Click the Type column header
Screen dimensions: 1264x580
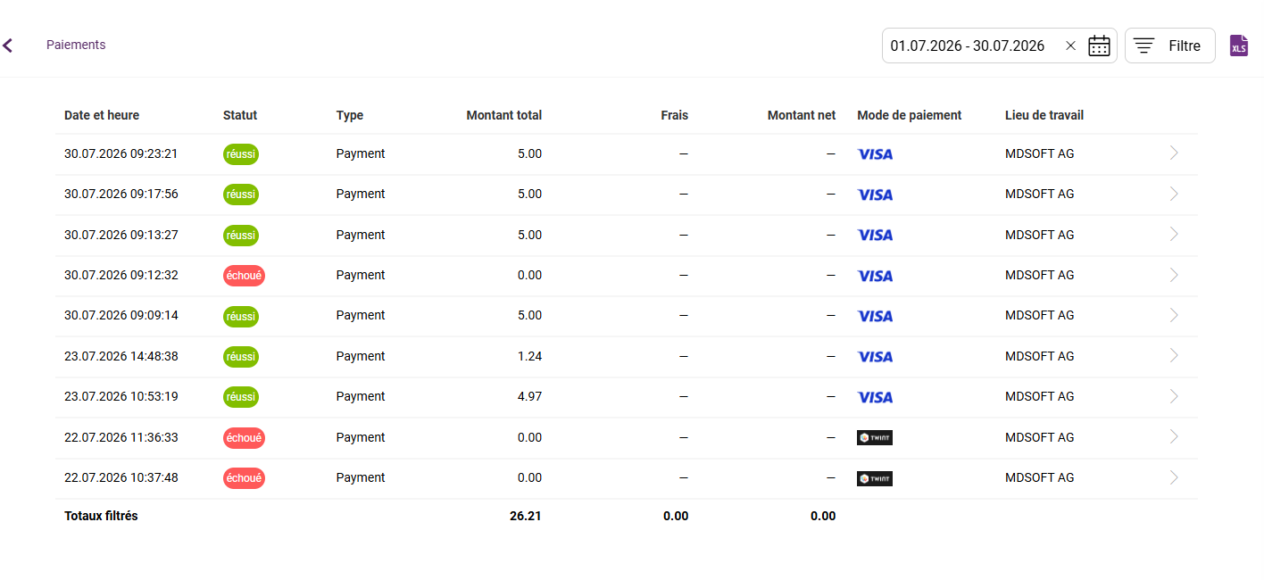click(350, 115)
